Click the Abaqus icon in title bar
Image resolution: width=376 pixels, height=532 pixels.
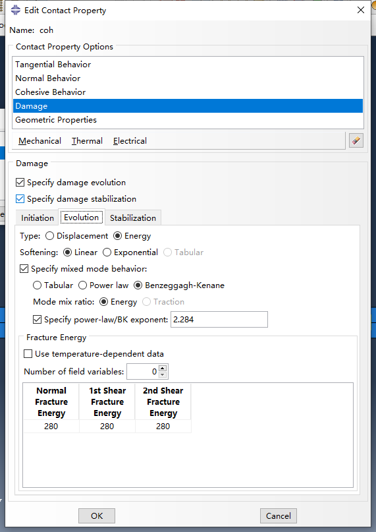click(16, 10)
